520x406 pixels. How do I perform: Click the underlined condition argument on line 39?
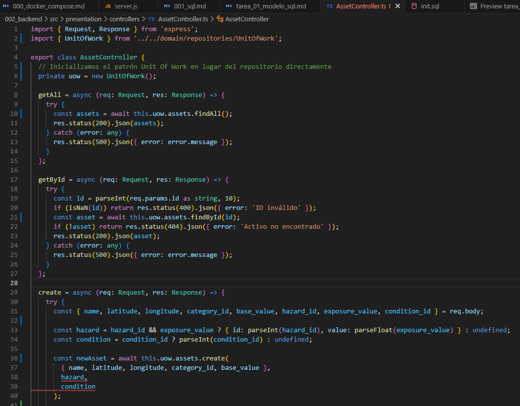(78, 387)
